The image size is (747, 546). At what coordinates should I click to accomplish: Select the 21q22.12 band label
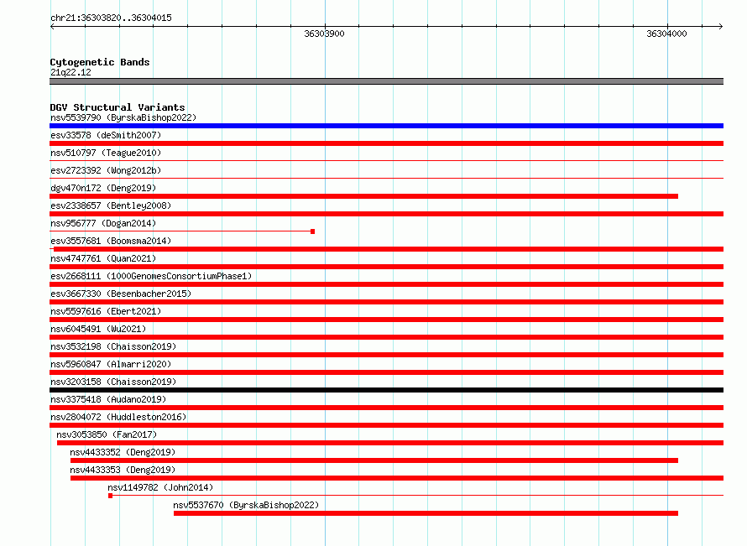tap(71, 72)
